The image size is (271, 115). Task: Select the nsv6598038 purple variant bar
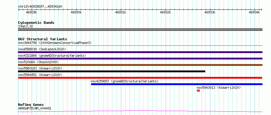[x=140, y=52]
